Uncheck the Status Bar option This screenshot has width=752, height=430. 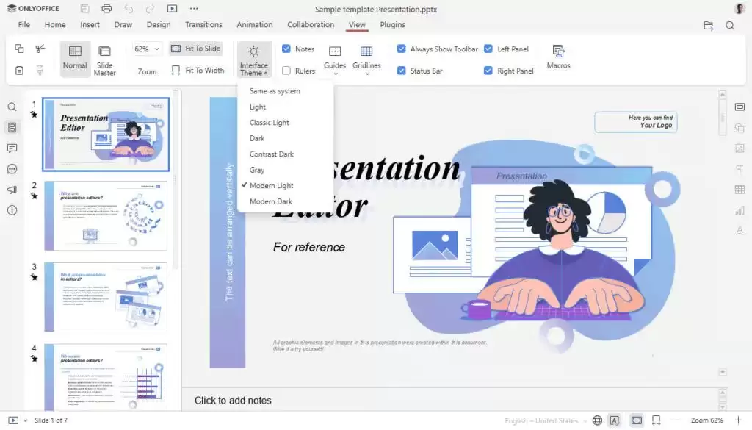coord(402,71)
